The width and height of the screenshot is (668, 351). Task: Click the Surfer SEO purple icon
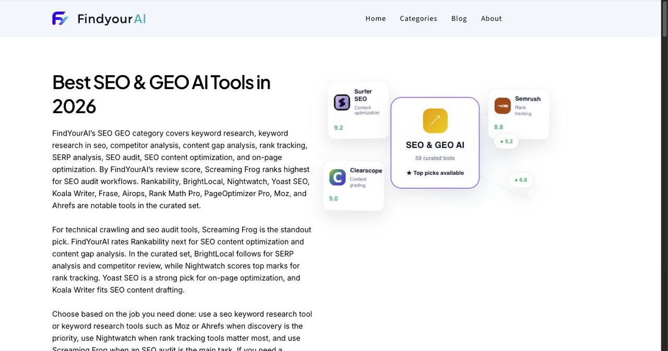click(342, 102)
